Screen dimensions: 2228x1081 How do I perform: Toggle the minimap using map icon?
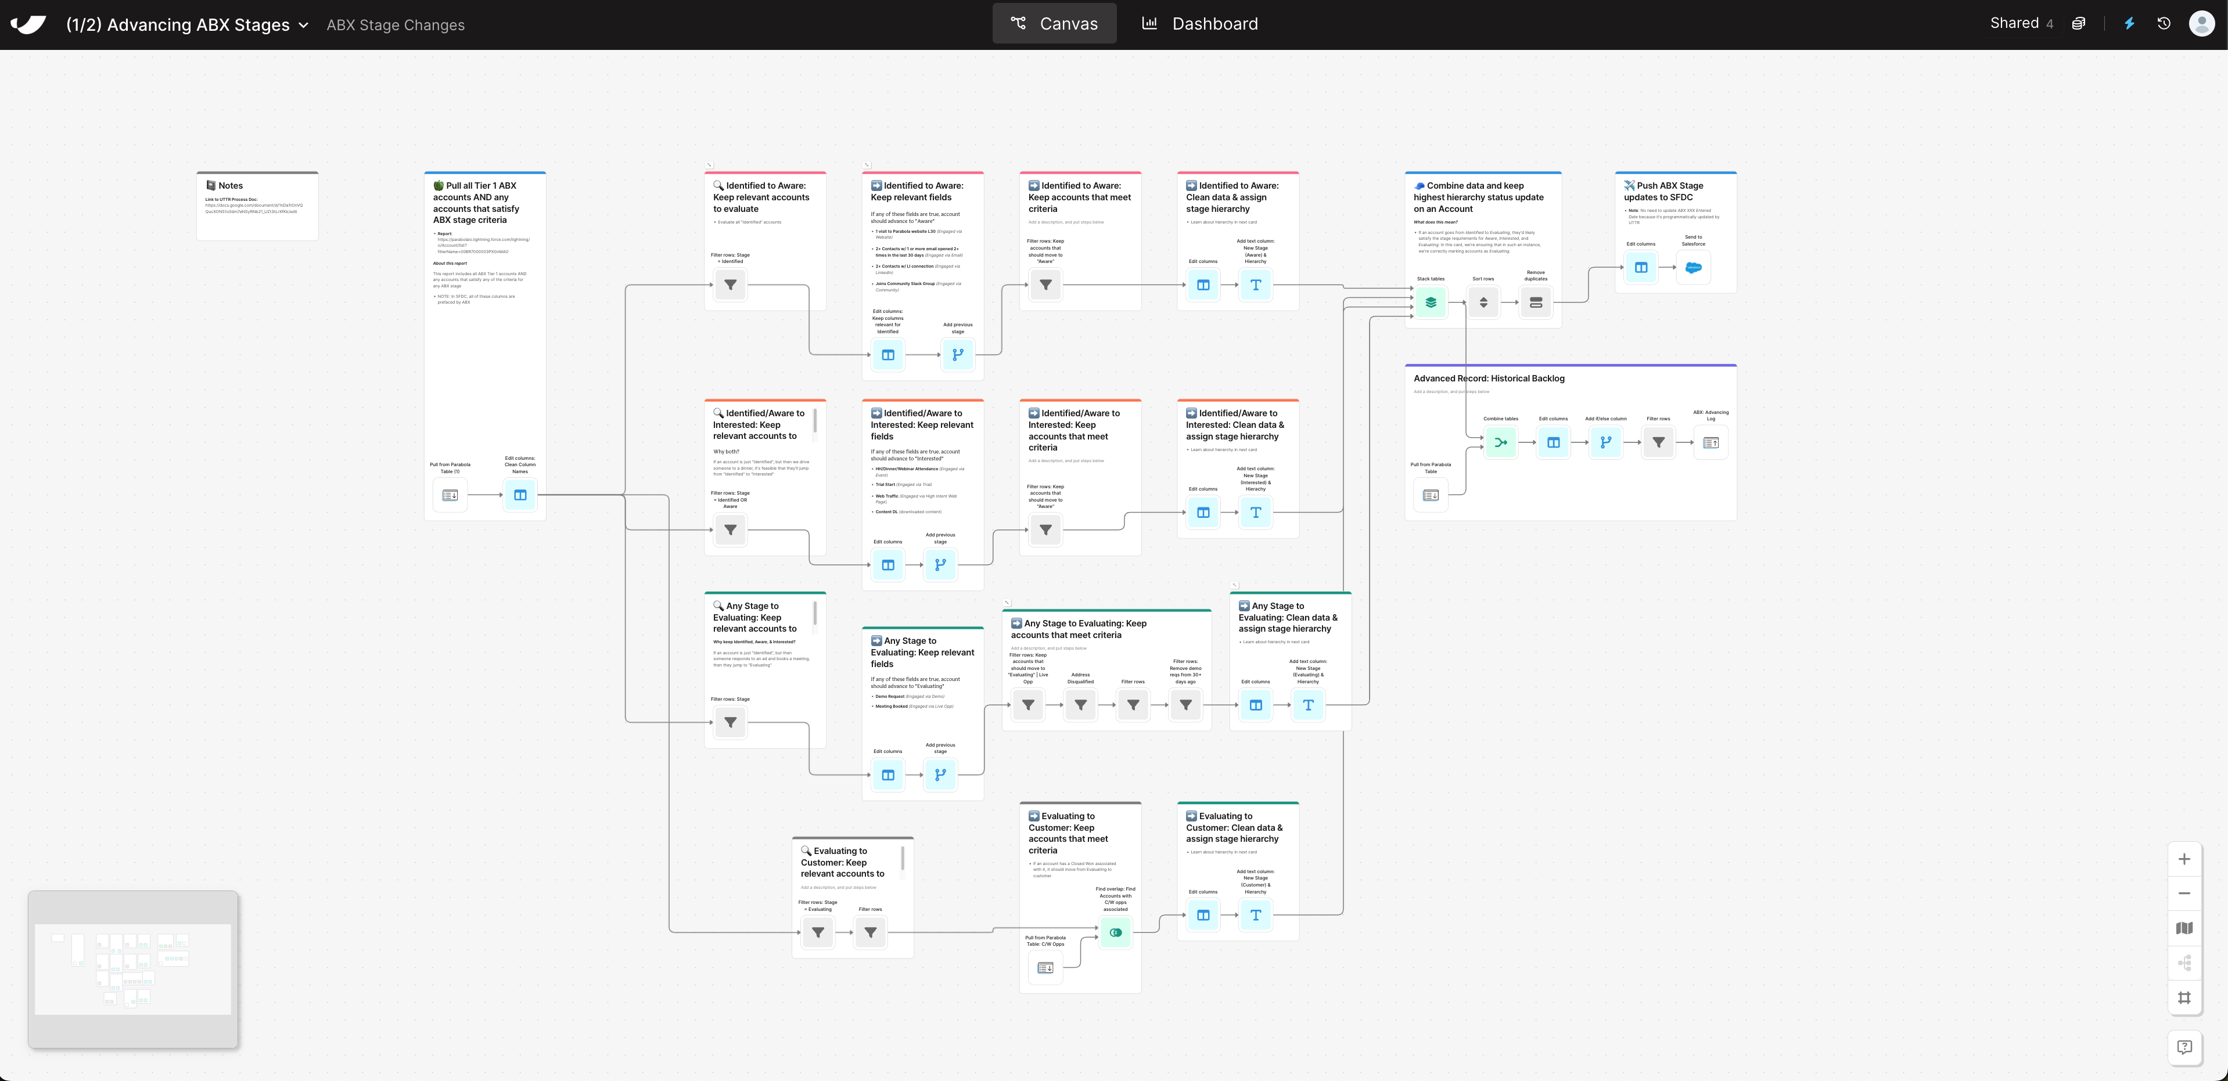point(2184,928)
